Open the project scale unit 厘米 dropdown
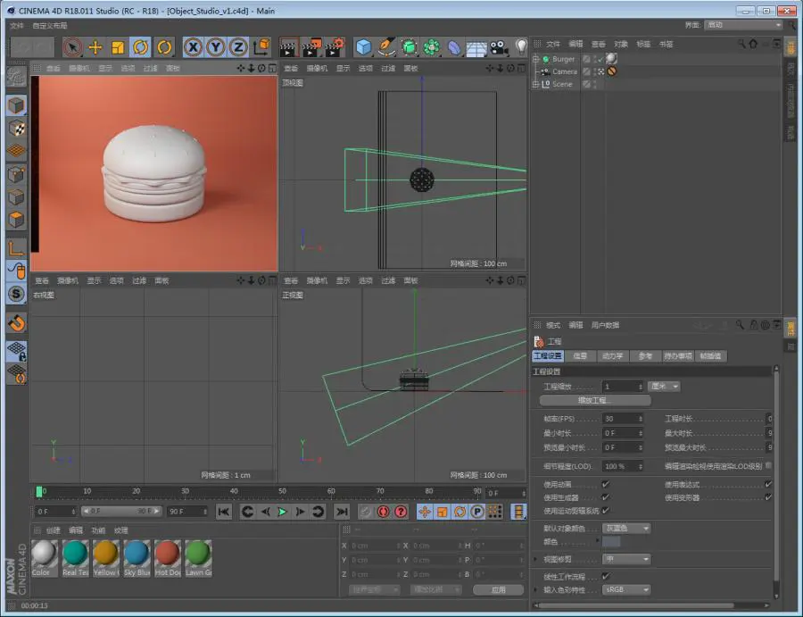Image resolution: width=803 pixels, height=617 pixels. click(x=664, y=387)
